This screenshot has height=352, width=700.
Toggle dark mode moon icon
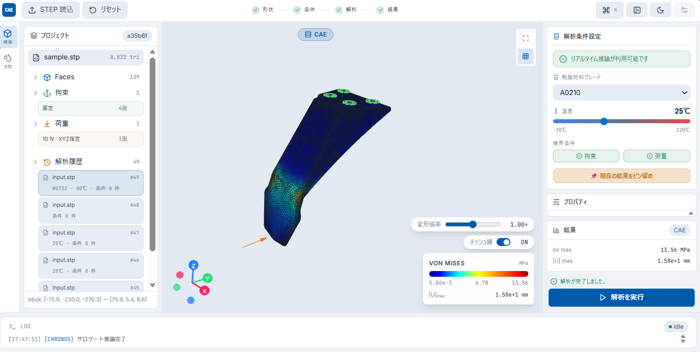tap(660, 10)
